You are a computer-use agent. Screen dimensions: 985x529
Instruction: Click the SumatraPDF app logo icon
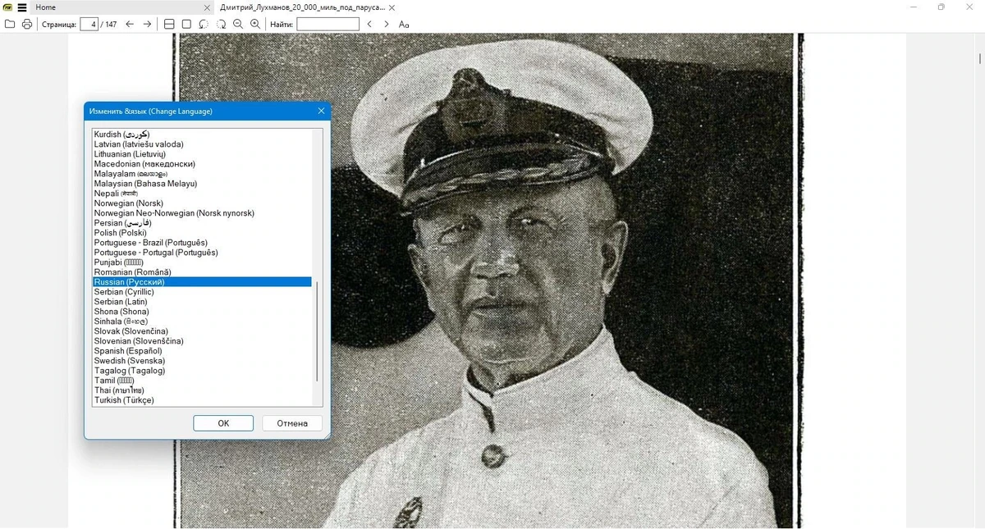pos(7,7)
